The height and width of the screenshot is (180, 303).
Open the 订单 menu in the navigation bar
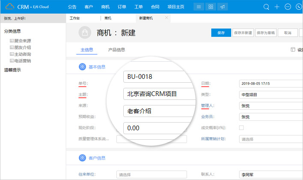(x=122, y=7)
